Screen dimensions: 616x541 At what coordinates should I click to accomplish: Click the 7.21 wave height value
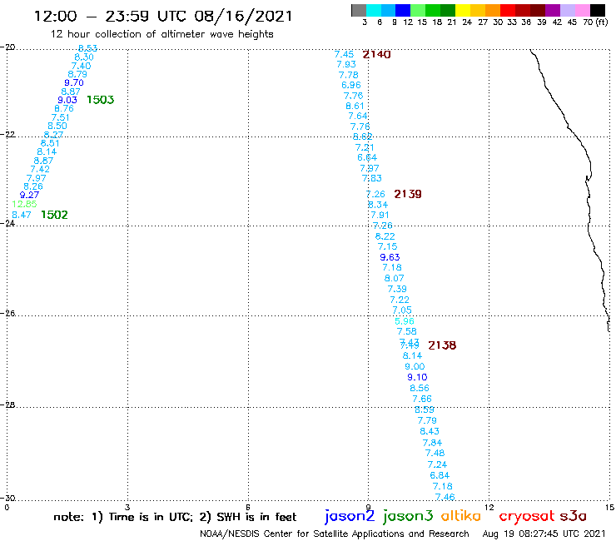point(365,147)
